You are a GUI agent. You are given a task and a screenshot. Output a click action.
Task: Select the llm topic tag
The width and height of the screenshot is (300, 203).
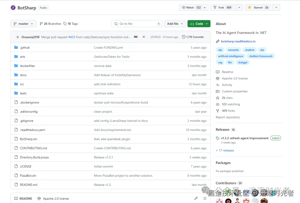click(230, 62)
